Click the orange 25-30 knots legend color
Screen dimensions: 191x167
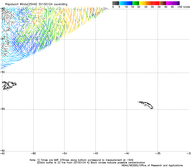click(149, 3)
